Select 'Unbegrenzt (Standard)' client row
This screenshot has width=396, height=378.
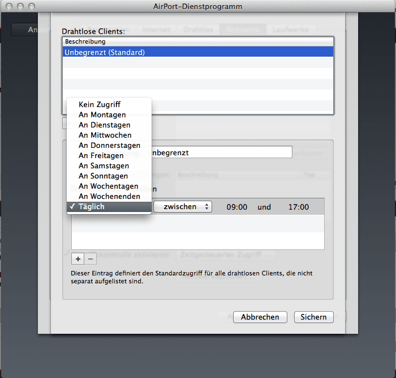coord(198,52)
